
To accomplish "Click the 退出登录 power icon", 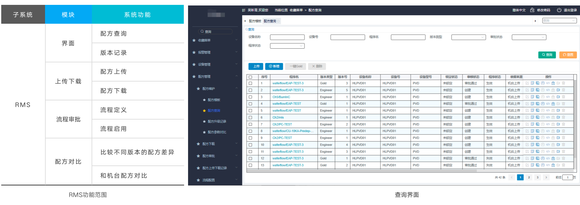I will click(x=559, y=10).
